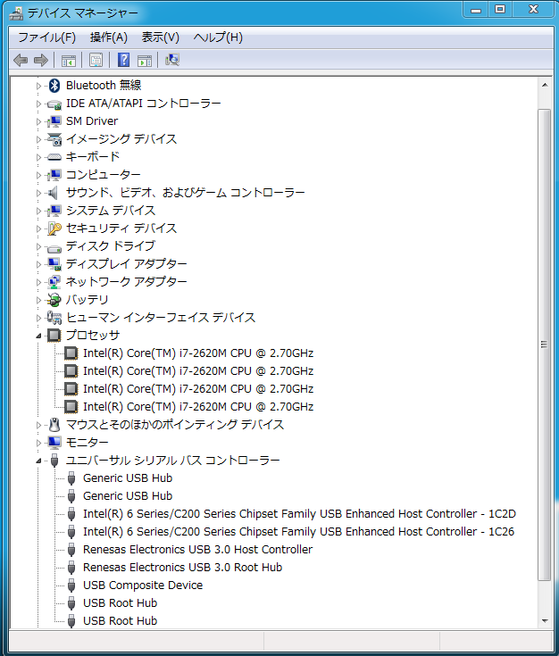Screen dimensions: 559x656
Task: Expand the ディスプレイ アダプター node
Action: coord(38,264)
